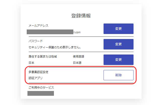Image resolution: width=162 pixels, height=105 pixels.
Task: Click the セキュリティー保護のため表示しません text
Action: click(56, 47)
